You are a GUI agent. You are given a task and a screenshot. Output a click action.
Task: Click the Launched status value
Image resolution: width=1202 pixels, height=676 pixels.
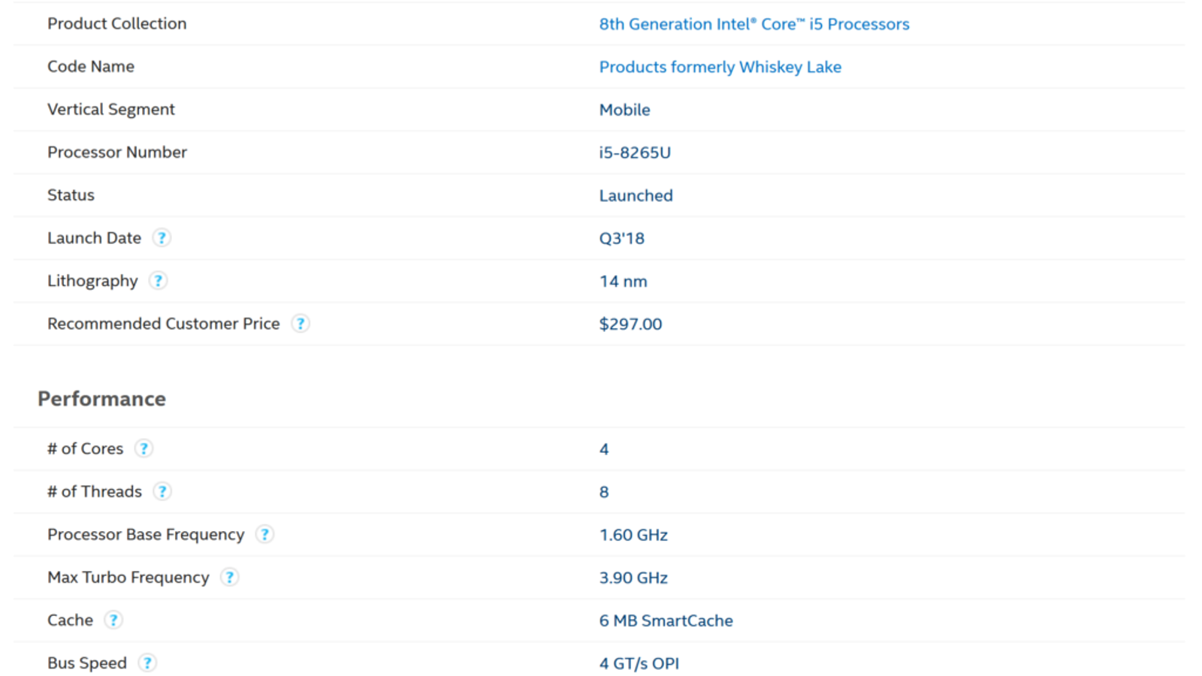pos(636,196)
